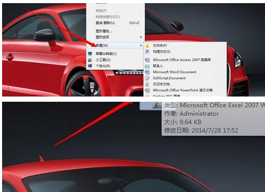
Task: Click the greyed-out 粘贴快捷方式(S) entry
Action: pyautogui.click(x=115, y=17)
